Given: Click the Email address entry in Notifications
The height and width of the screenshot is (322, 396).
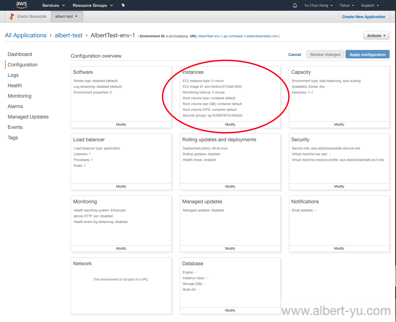Looking at the screenshot, I should click(304, 210).
